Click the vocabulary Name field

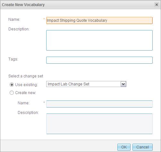click(99, 20)
